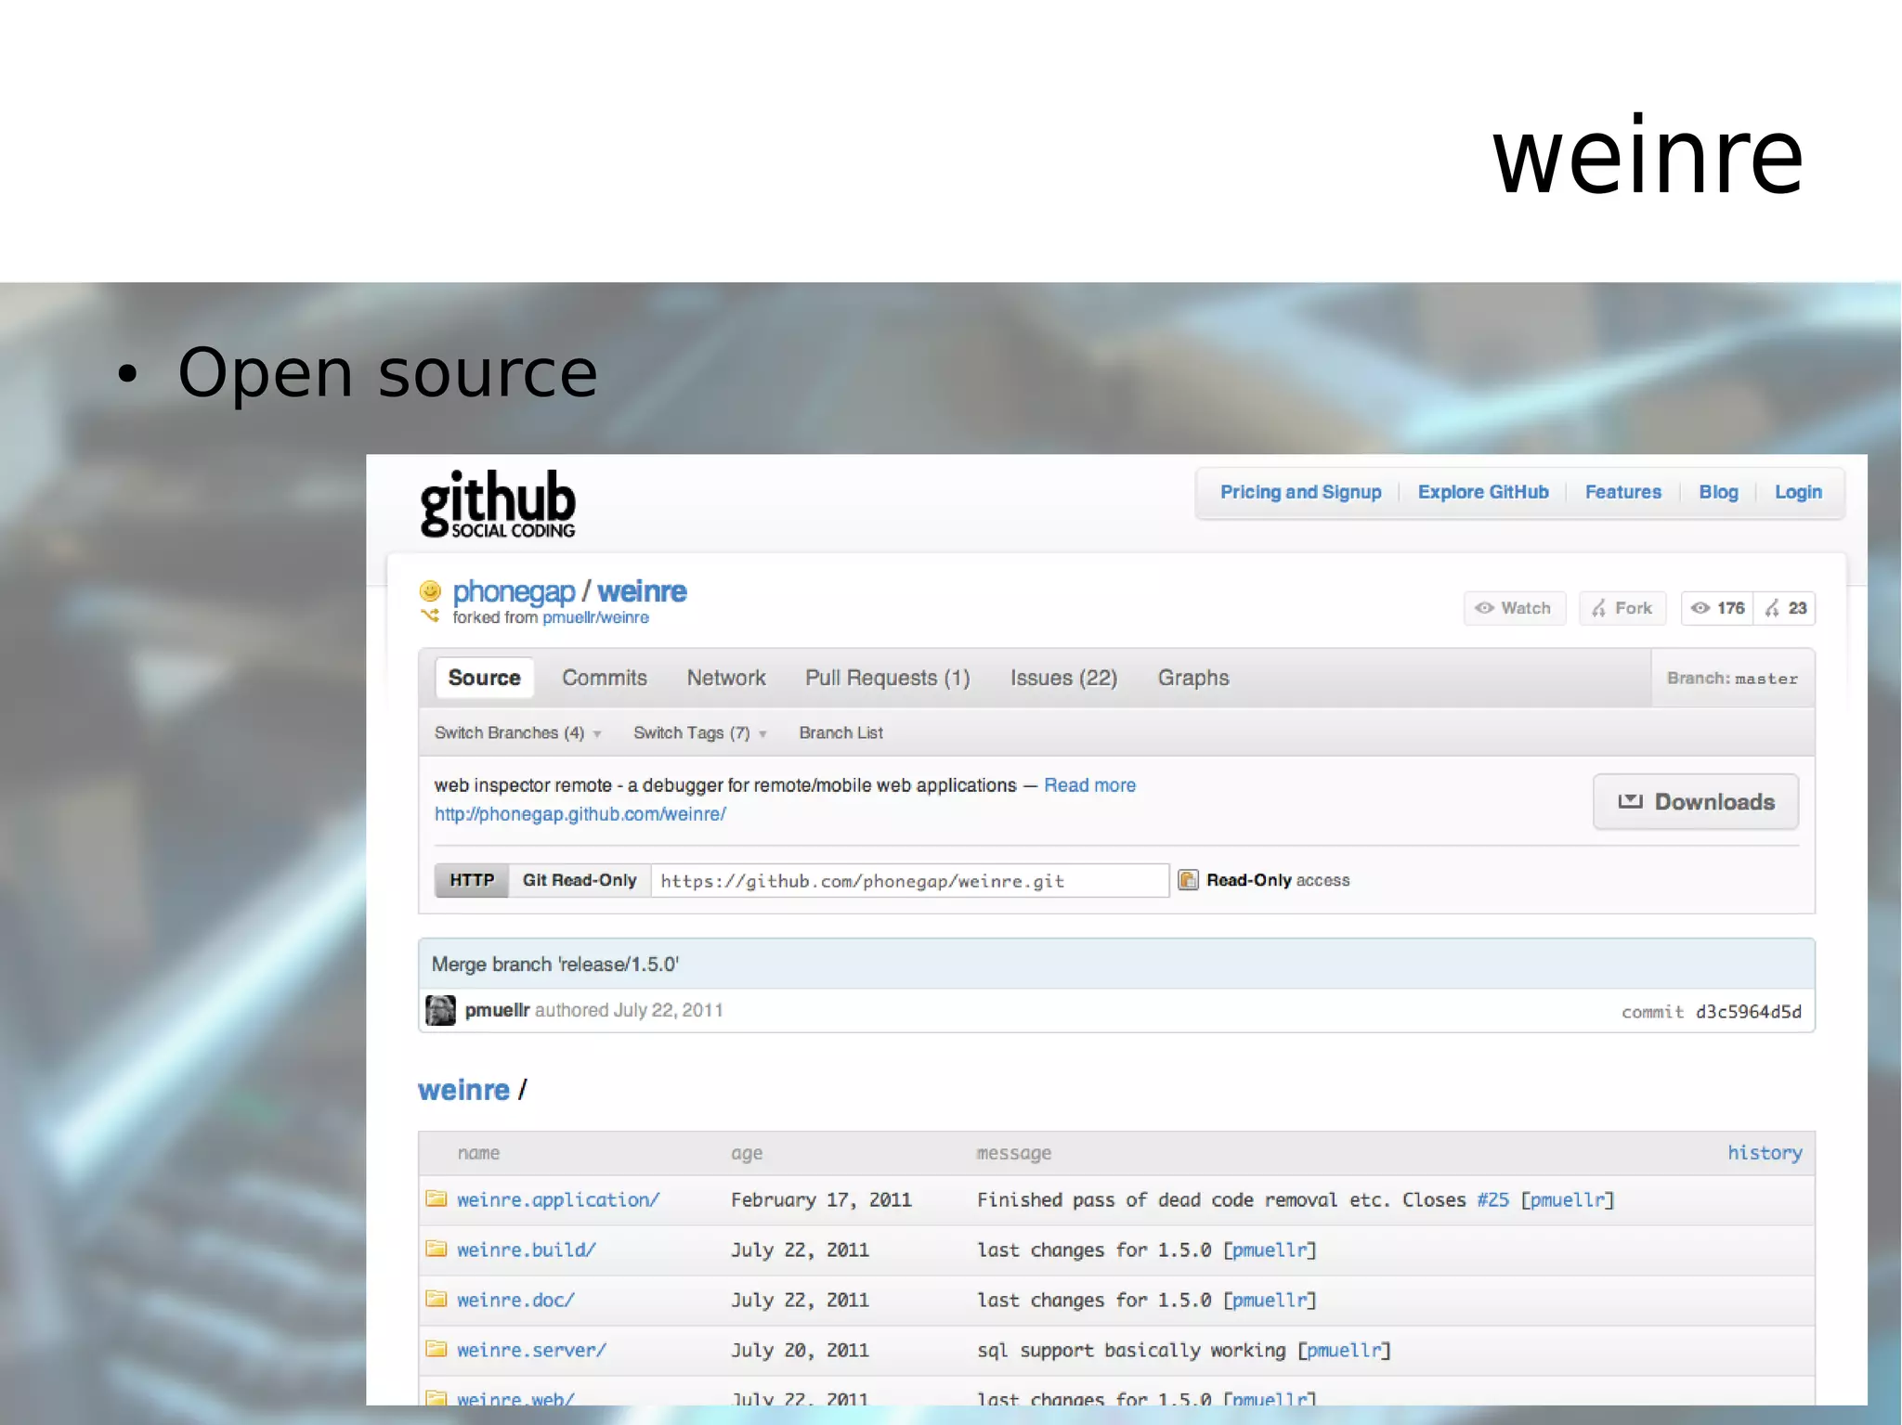Click pmuellr's avatar in the commit bar
The width and height of the screenshot is (1902, 1425).
440,1010
